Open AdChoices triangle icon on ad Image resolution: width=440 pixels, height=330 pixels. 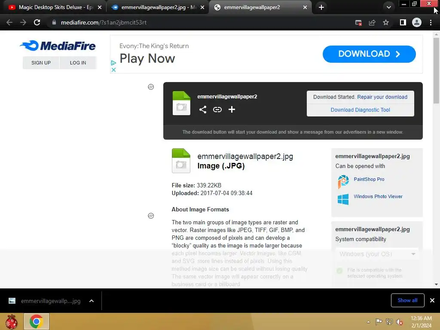[113, 63]
